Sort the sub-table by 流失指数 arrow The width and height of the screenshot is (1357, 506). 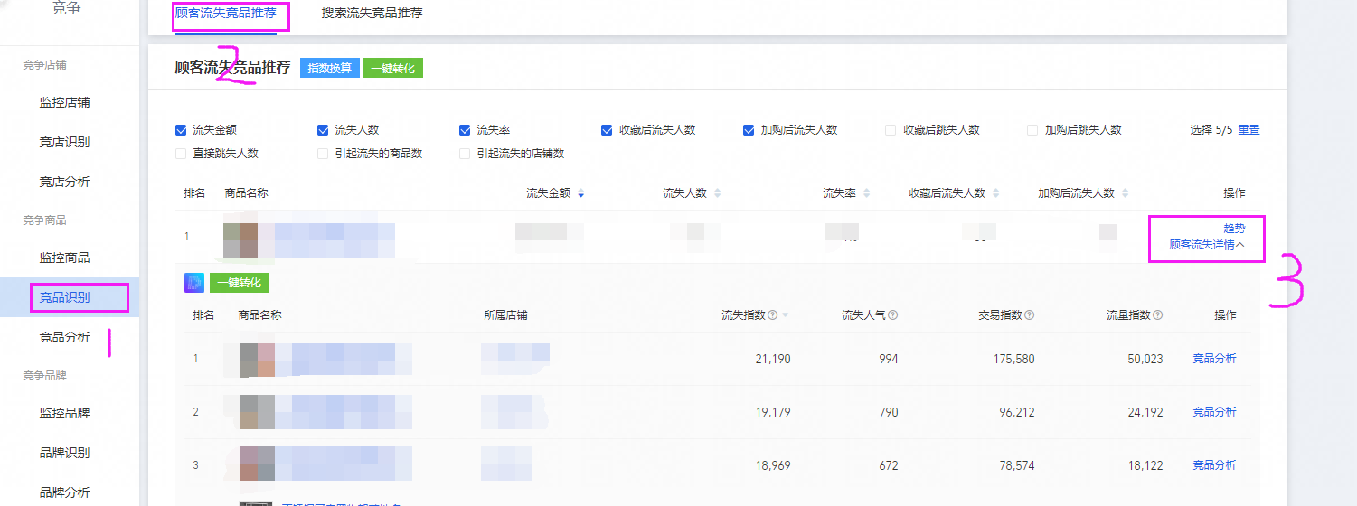786,315
